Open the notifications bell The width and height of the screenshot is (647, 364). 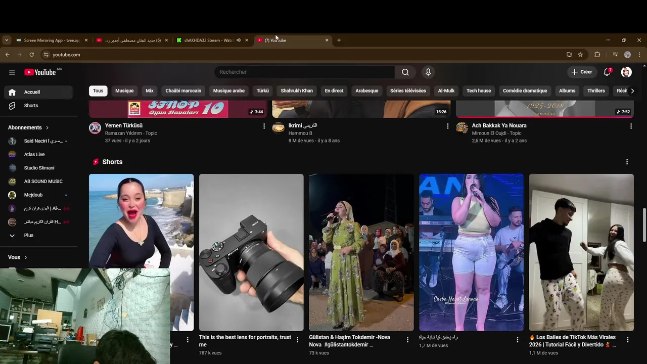[608, 72]
